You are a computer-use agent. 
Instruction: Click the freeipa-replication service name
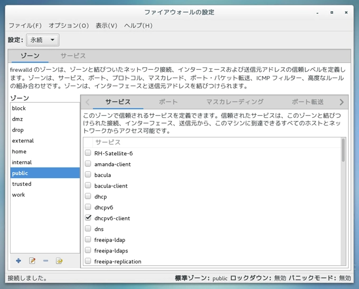coord(118,262)
